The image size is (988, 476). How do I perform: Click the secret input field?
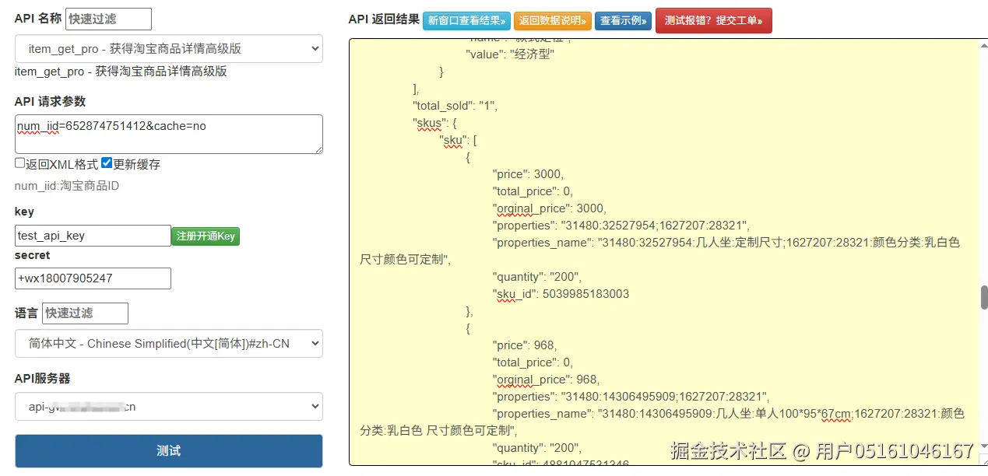tap(93, 278)
